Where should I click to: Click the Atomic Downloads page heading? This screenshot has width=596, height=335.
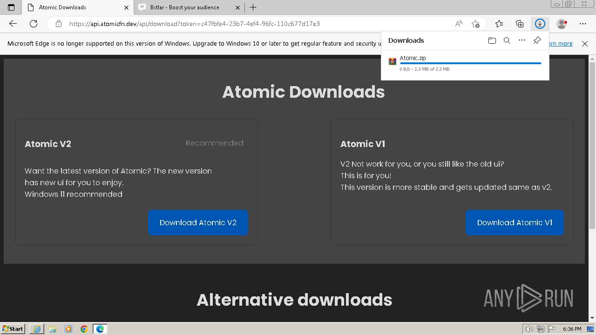coord(304,92)
